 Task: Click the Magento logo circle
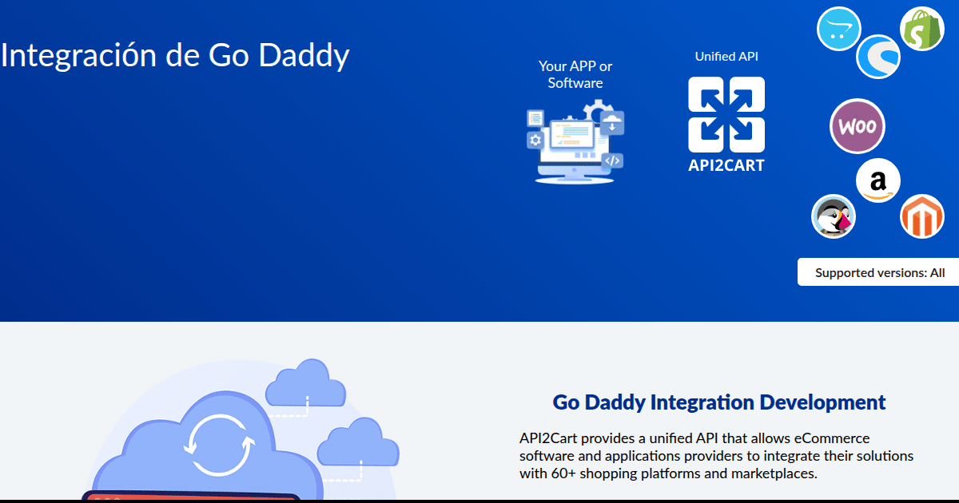click(922, 216)
